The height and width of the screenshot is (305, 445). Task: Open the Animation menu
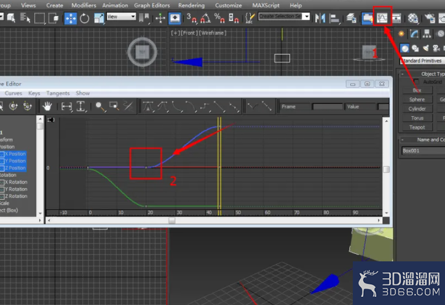115,5
